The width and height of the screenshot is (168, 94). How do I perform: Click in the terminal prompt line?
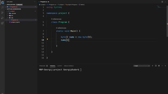click(60, 70)
